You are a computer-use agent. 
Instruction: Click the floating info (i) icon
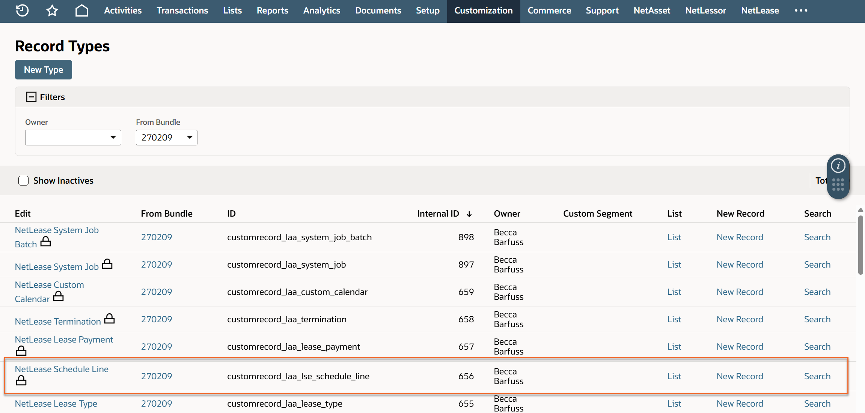pyautogui.click(x=838, y=166)
